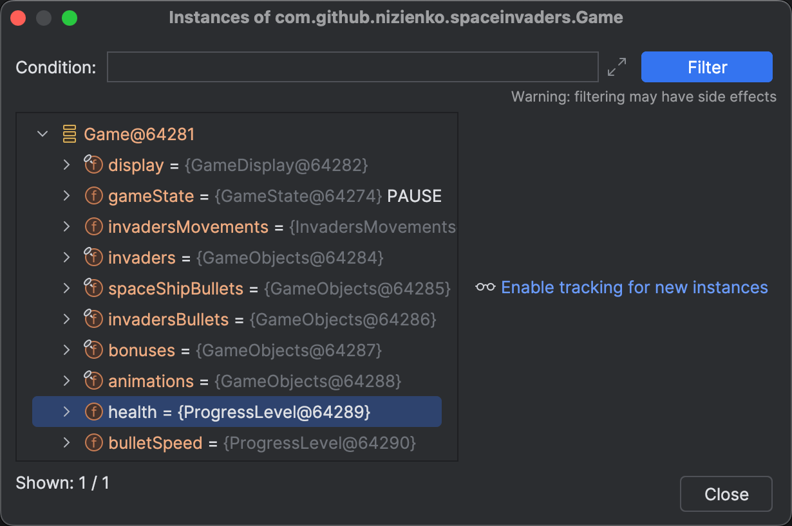Select the Game@64281 label

pyautogui.click(x=139, y=134)
